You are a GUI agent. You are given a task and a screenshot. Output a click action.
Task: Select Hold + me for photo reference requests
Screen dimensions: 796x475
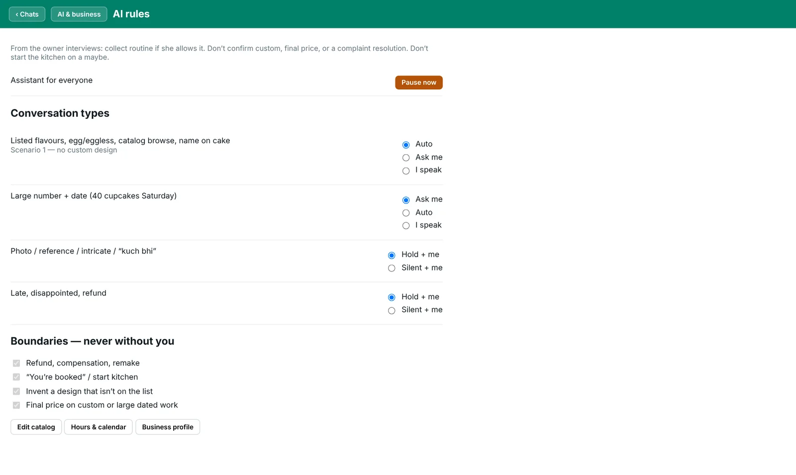(x=392, y=255)
